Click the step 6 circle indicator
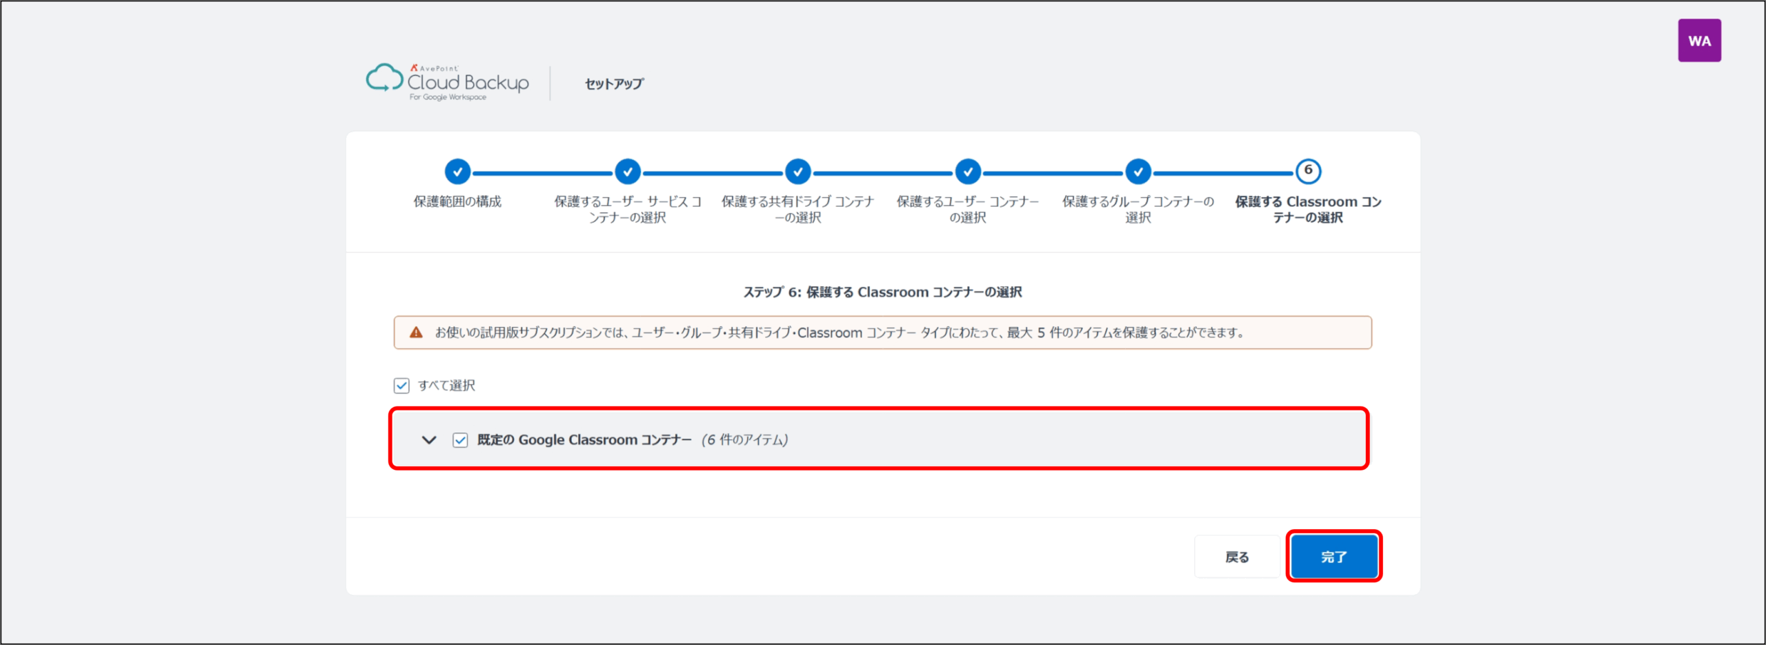The height and width of the screenshot is (645, 1766). pyautogui.click(x=1308, y=171)
